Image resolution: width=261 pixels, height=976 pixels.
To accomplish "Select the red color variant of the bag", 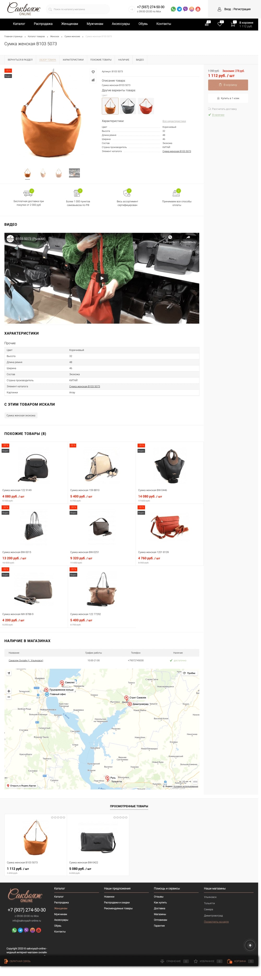I will (x=146, y=106).
